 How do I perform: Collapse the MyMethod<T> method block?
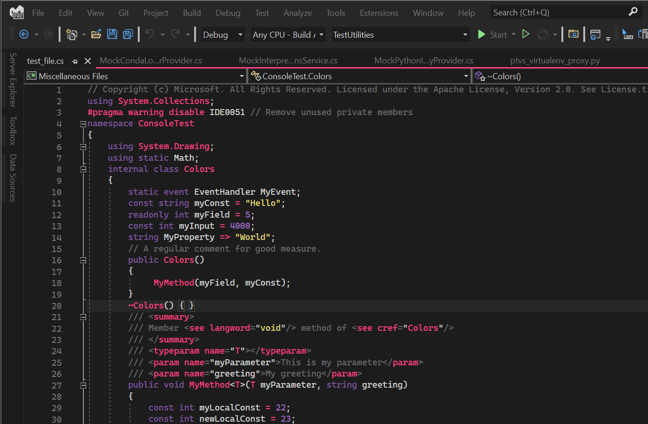(x=83, y=385)
